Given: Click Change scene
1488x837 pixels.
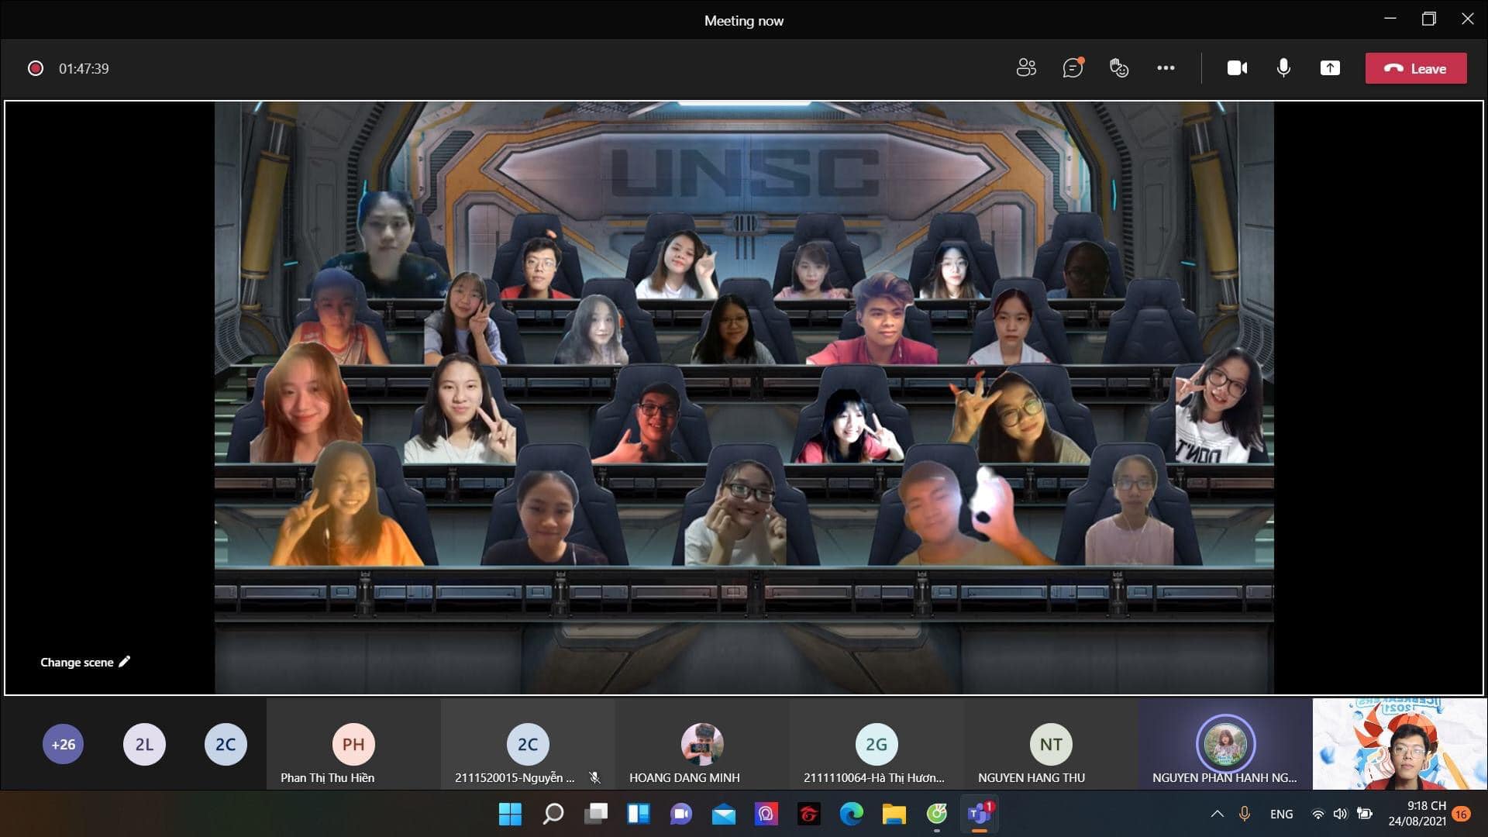Looking at the screenshot, I should (85, 662).
